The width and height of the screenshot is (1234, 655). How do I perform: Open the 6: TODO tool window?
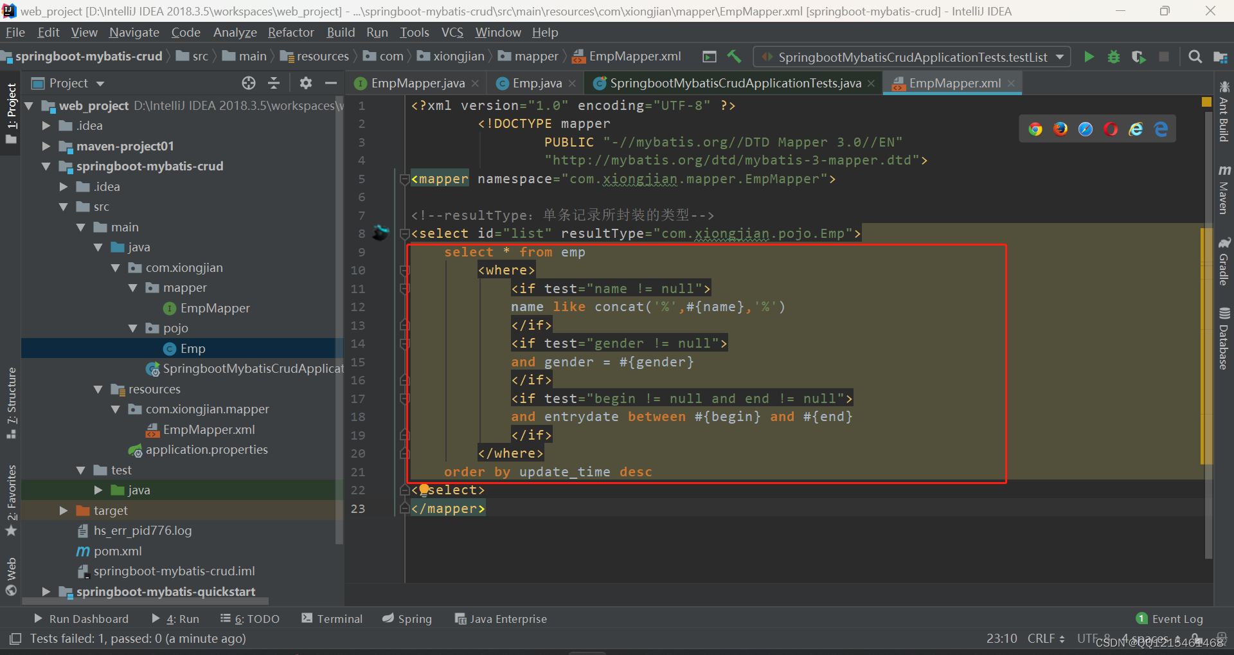click(250, 618)
